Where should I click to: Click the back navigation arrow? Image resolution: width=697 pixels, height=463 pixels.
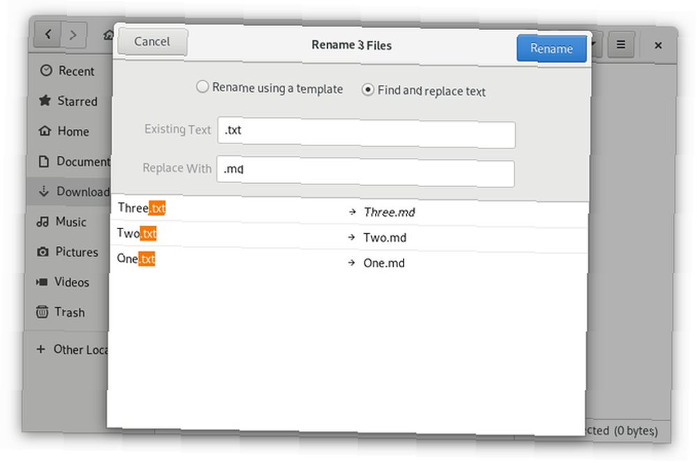[48, 33]
